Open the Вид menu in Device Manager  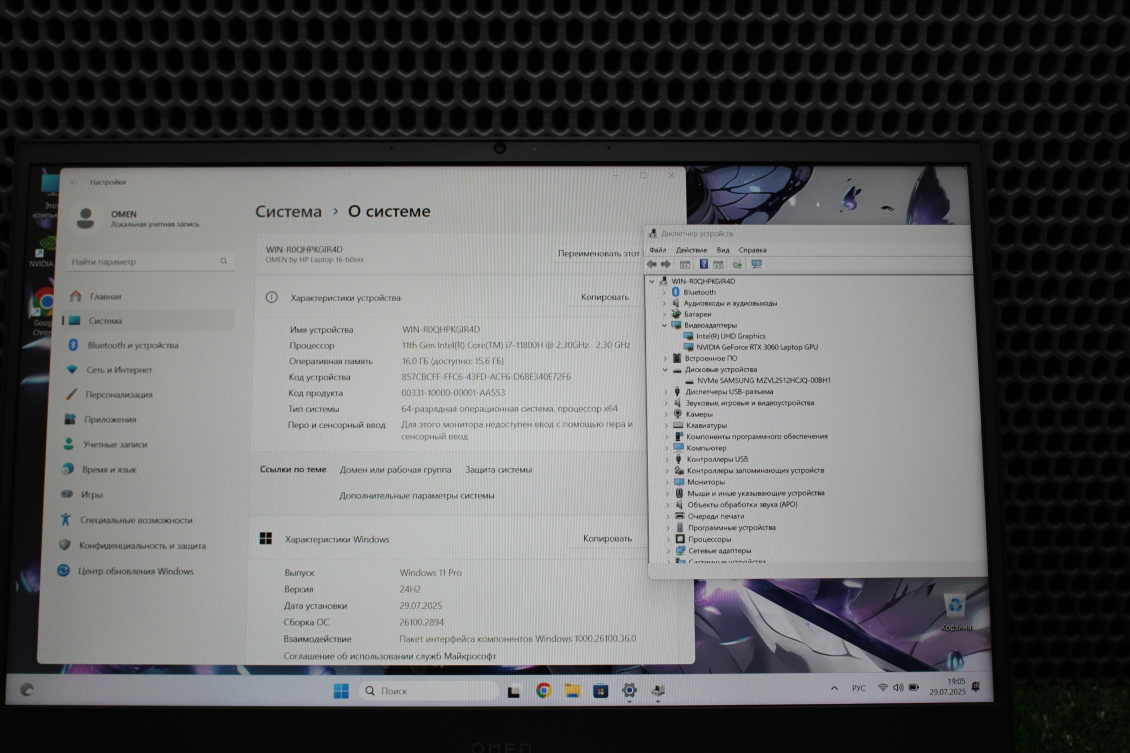click(723, 250)
